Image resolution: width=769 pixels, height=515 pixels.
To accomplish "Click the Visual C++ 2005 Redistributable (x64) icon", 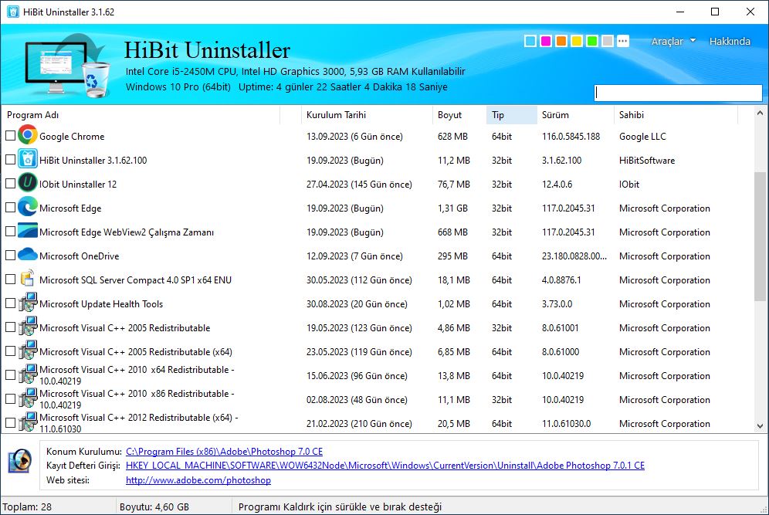I will pyautogui.click(x=28, y=351).
